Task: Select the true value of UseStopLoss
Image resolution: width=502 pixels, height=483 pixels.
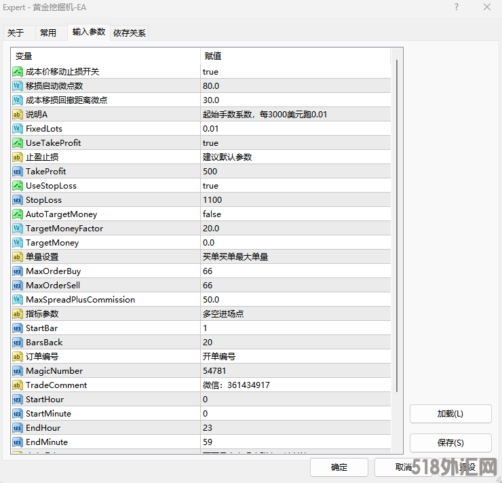Action: [x=210, y=186]
